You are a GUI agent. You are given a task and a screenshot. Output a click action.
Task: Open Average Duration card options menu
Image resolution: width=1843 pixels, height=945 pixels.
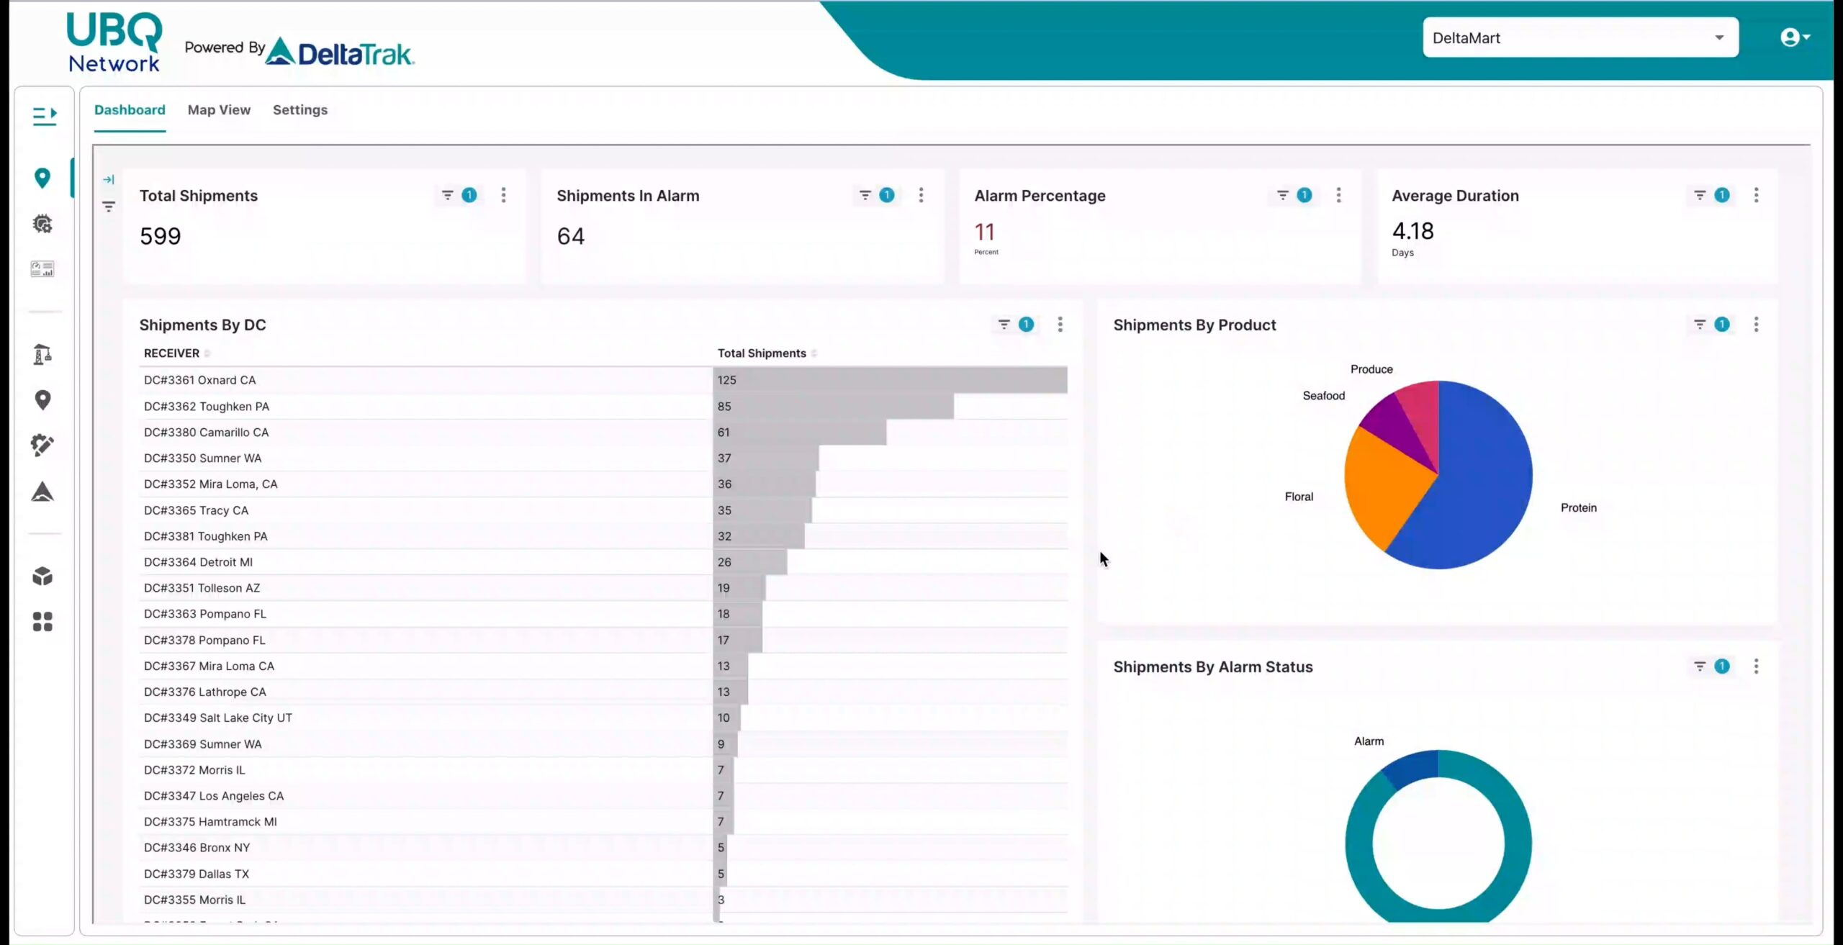coord(1756,195)
